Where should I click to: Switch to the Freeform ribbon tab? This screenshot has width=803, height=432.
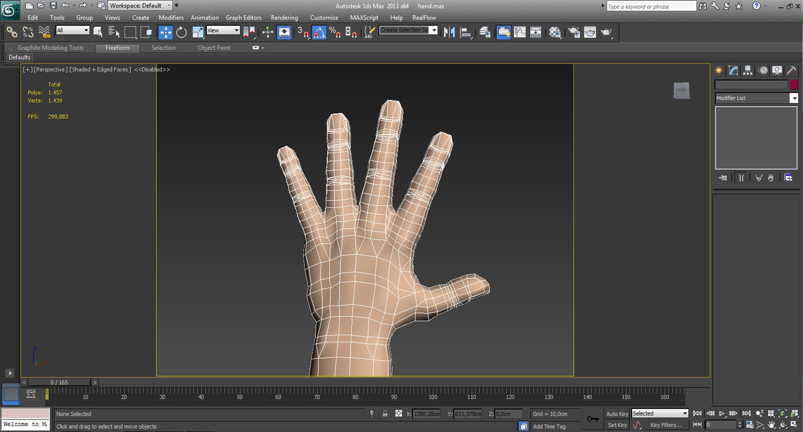click(x=118, y=48)
